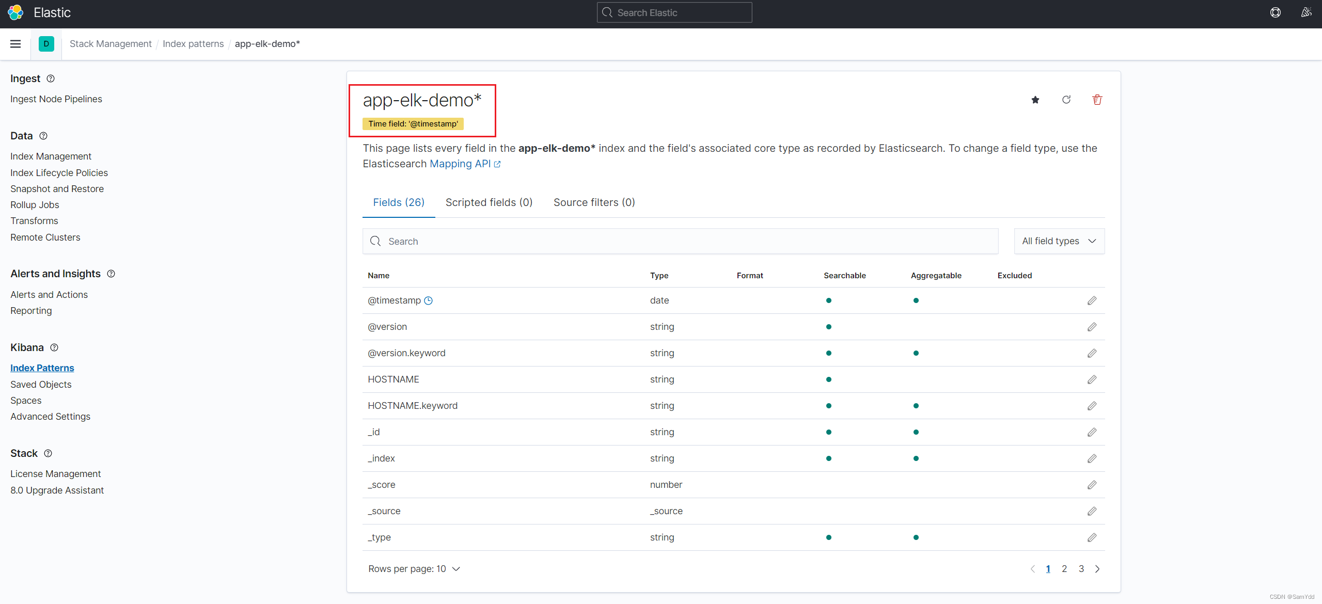Delete index pattern using red trash icon
Image resolution: width=1322 pixels, height=604 pixels.
[1097, 100]
